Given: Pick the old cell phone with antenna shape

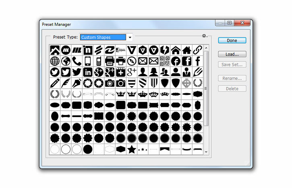Looking at the screenshot, I should pyautogui.click(x=99, y=61).
